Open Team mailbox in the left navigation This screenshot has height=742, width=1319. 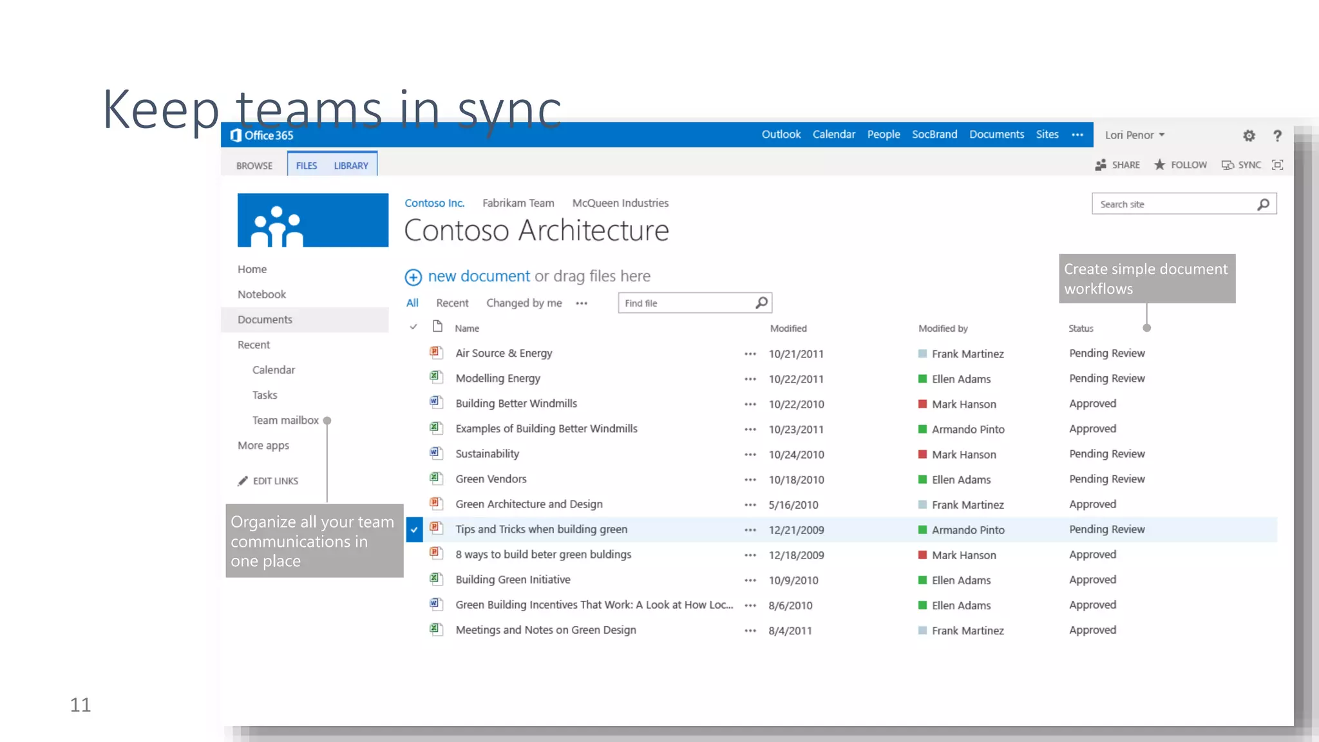pyautogui.click(x=285, y=420)
